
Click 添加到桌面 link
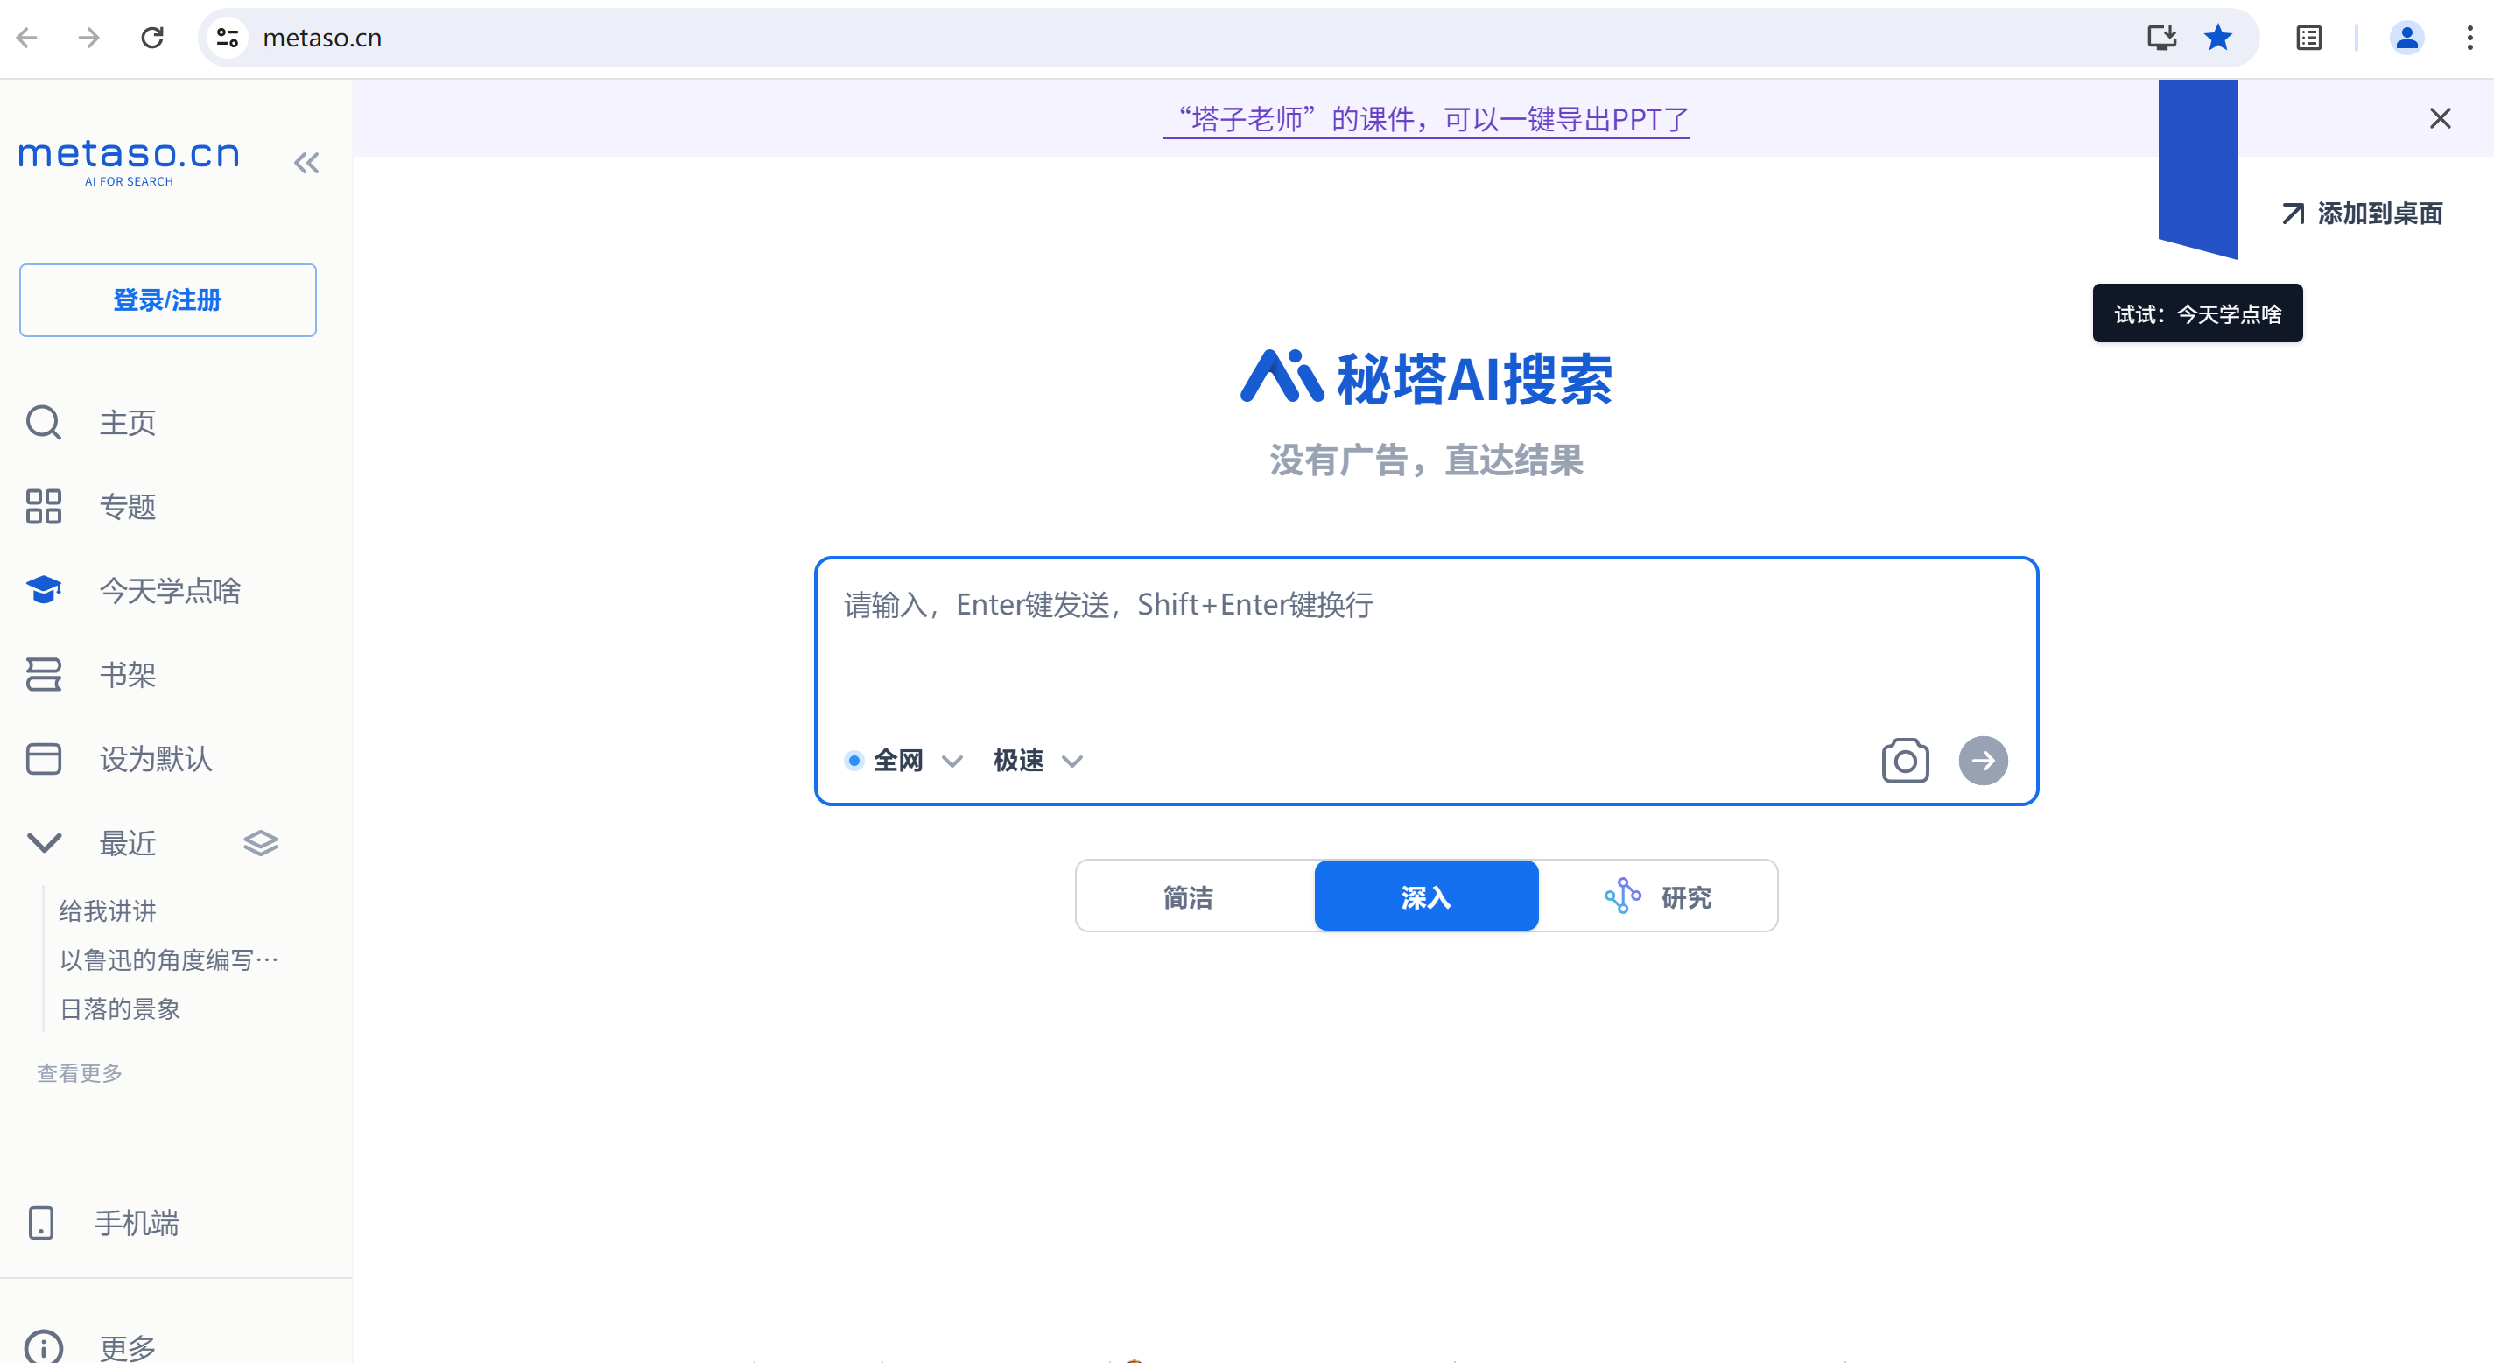point(2361,213)
